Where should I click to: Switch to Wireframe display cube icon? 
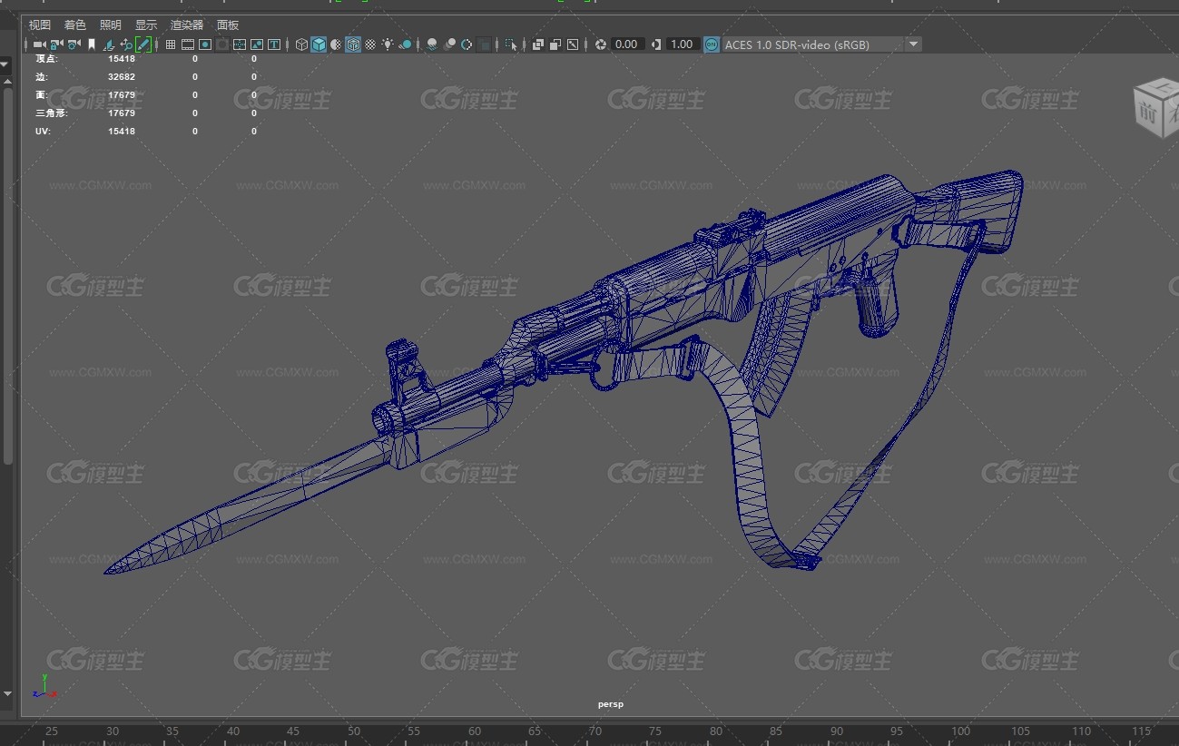(301, 44)
